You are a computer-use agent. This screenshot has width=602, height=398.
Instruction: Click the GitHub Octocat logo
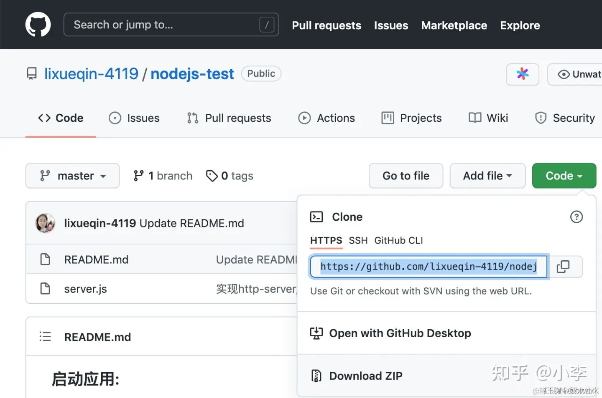[x=38, y=25]
